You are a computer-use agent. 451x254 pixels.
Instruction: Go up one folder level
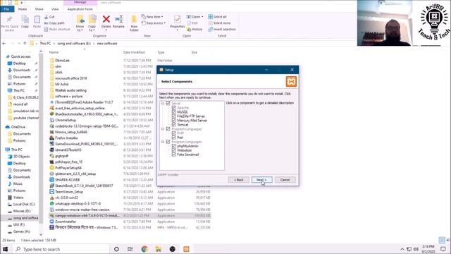click(x=25, y=44)
